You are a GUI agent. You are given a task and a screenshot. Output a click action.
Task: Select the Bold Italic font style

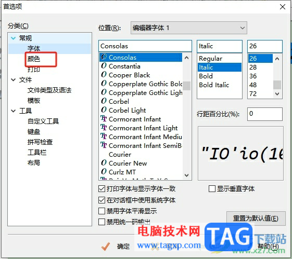click(x=214, y=85)
